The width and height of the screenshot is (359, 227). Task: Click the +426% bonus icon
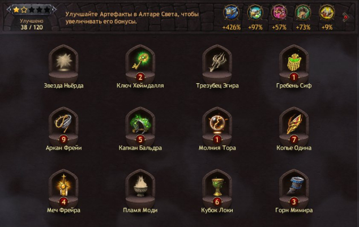(x=231, y=12)
